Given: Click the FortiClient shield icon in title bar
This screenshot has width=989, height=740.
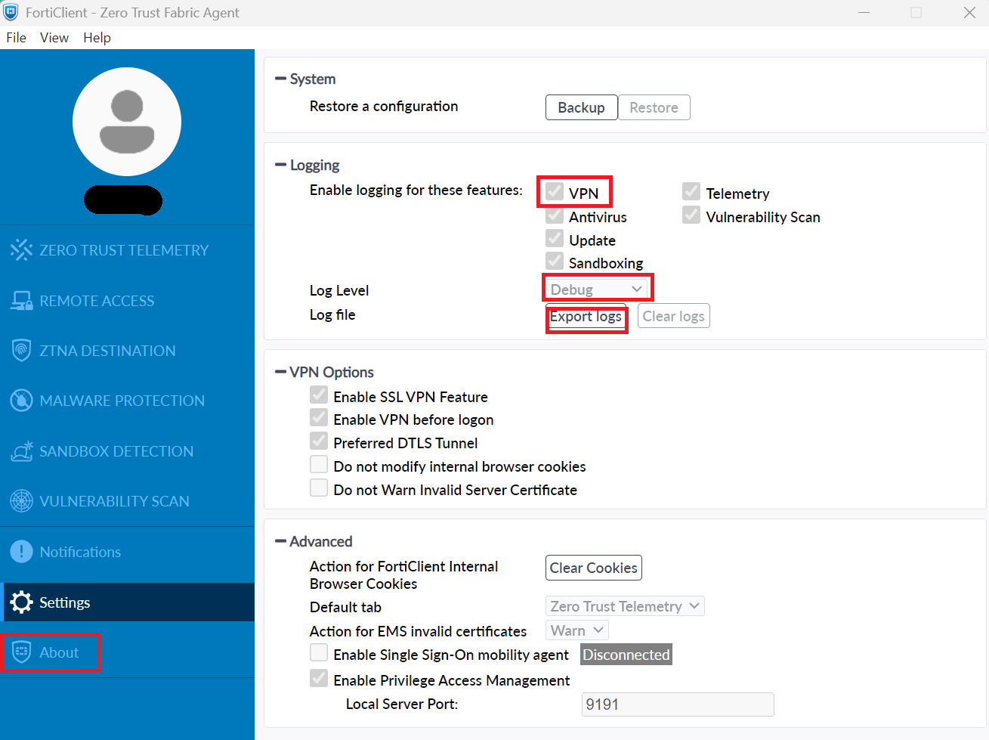Looking at the screenshot, I should tap(11, 12).
